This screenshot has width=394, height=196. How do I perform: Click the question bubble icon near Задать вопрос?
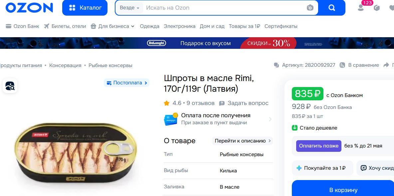click(x=222, y=103)
